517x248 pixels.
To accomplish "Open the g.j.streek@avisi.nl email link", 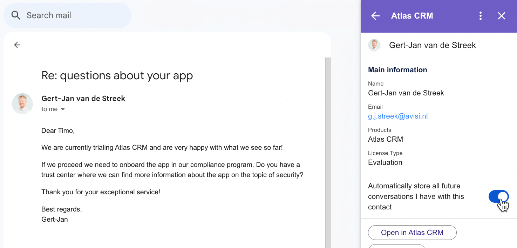I will pyautogui.click(x=397, y=116).
